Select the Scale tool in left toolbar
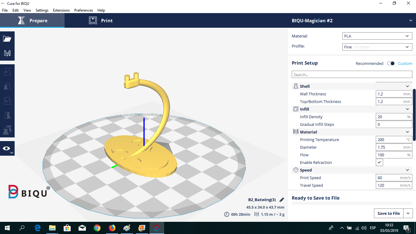The image size is (416, 234). [7, 86]
